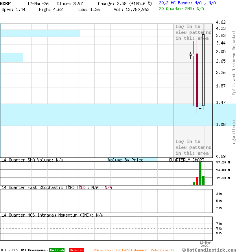
Task: Click the HotCandlestick.com copyright link
Action: pyautogui.click(x=209, y=250)
